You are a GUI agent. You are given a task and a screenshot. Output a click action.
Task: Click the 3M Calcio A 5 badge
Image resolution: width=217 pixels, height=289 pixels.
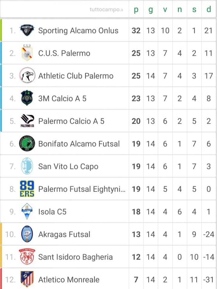click(27, 98)
